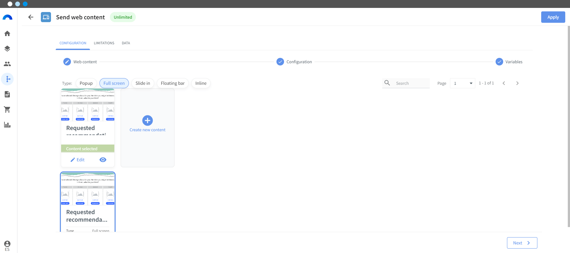Open the people sidebar icon
Screen dimensions: 570x253
[x=7, y=64]
